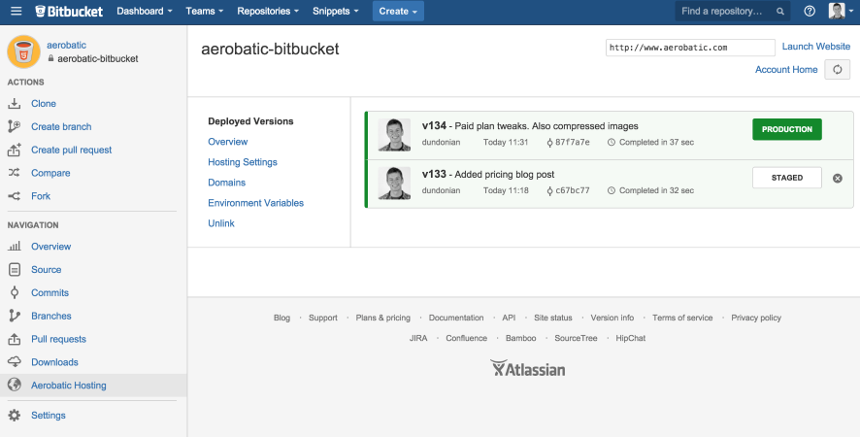Screen dimensions: 860x437
Task: Open the Account Home link
Action: tap(786, 70)
